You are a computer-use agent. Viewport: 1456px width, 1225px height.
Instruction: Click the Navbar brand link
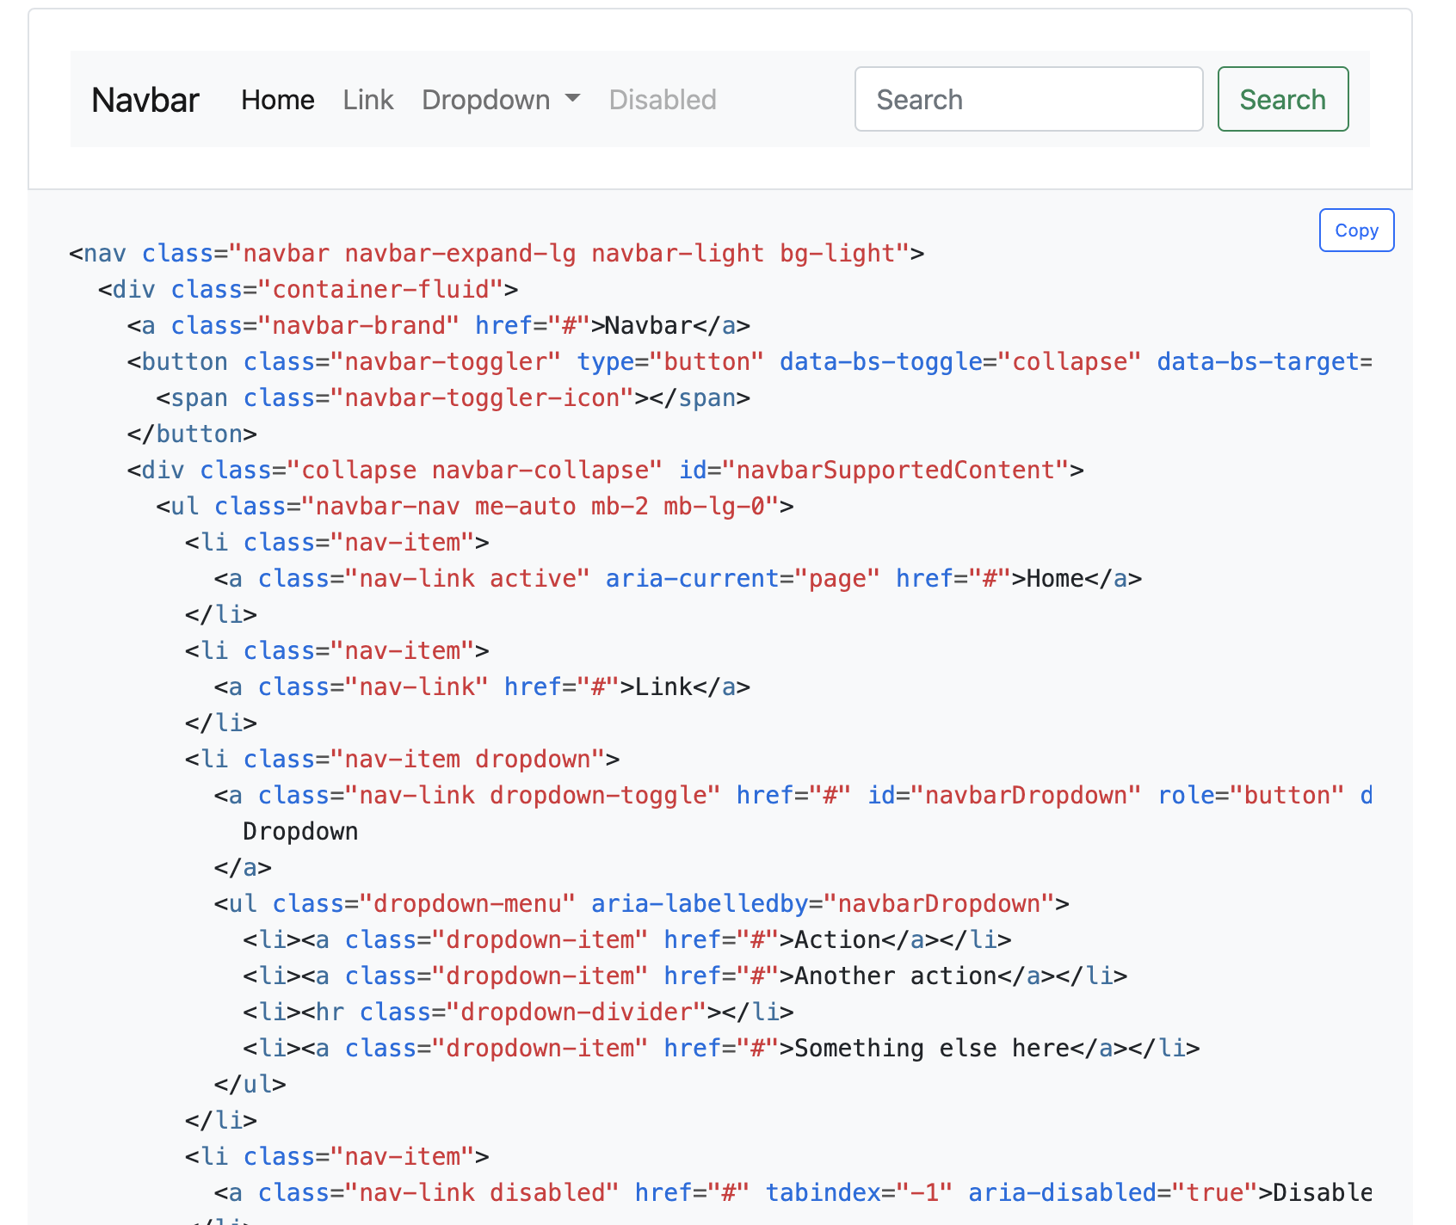pos(145,99)
